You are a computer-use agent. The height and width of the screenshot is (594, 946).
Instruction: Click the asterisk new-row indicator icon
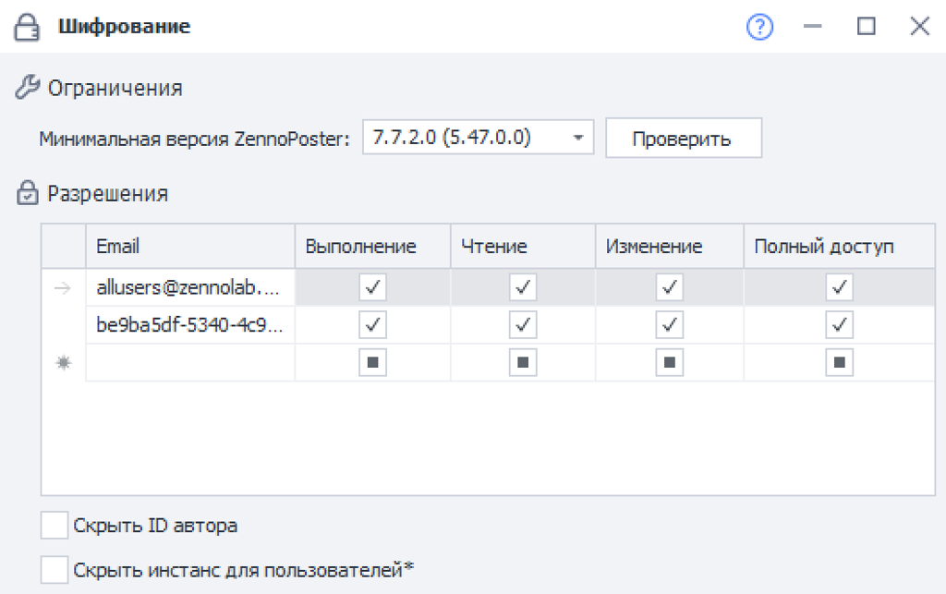[63, 363]
